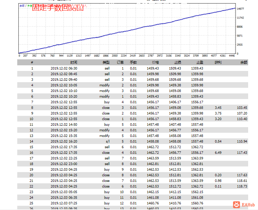Click the 止盈 column header
Viewport: 258px width, 210px height.
pos(200,63)
